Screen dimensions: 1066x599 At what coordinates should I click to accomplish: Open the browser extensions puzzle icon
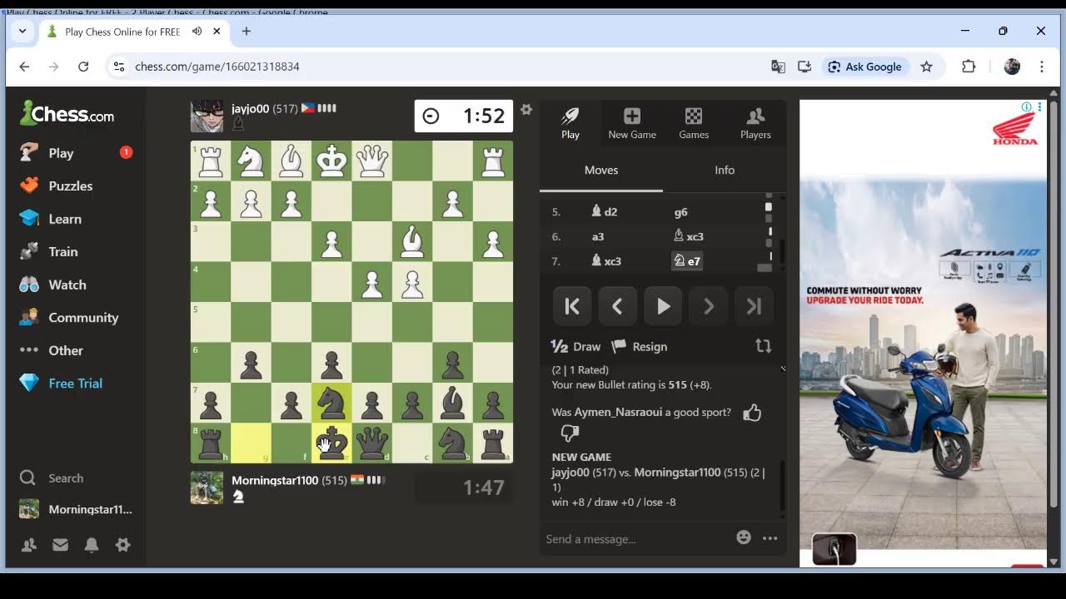(x=969, y=67)
